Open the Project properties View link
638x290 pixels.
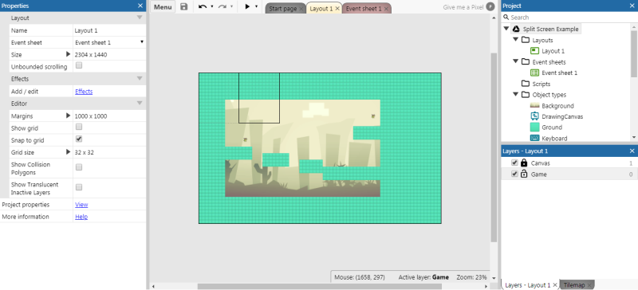click(x=81, y=205)
